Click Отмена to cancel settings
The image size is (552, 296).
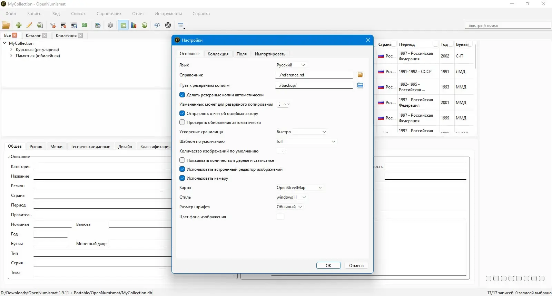click(356, 266)
